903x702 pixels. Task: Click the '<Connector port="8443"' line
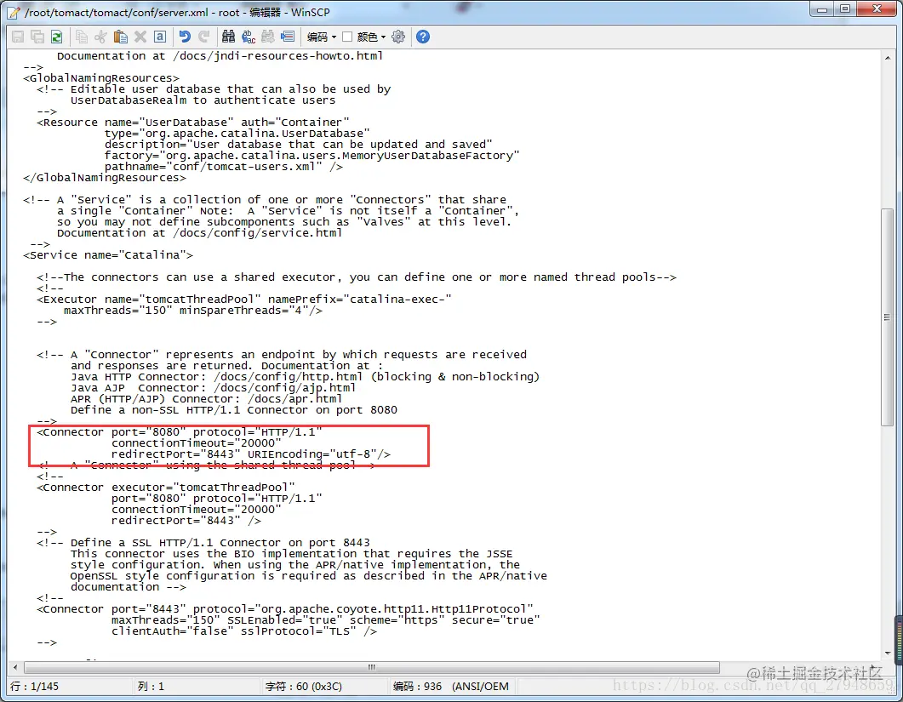tap(285, 609)
